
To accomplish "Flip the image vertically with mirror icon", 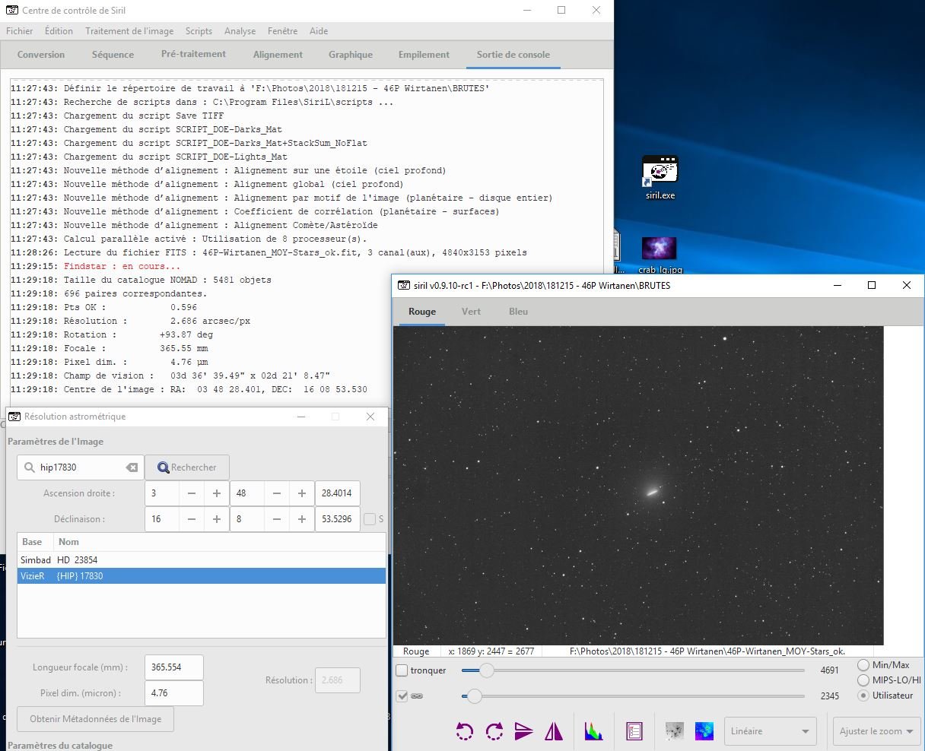I will coord(523,731).
